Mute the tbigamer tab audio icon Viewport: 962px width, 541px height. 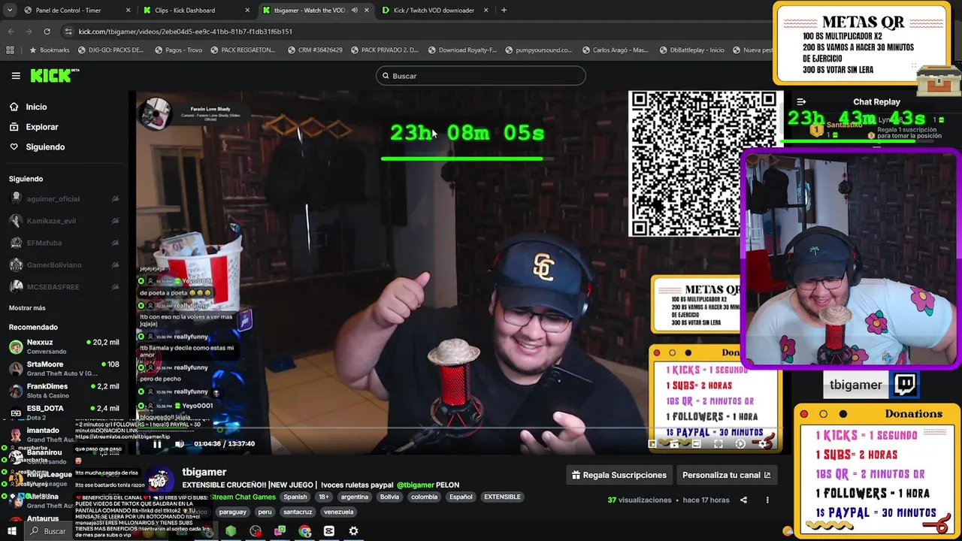point(355,11)
